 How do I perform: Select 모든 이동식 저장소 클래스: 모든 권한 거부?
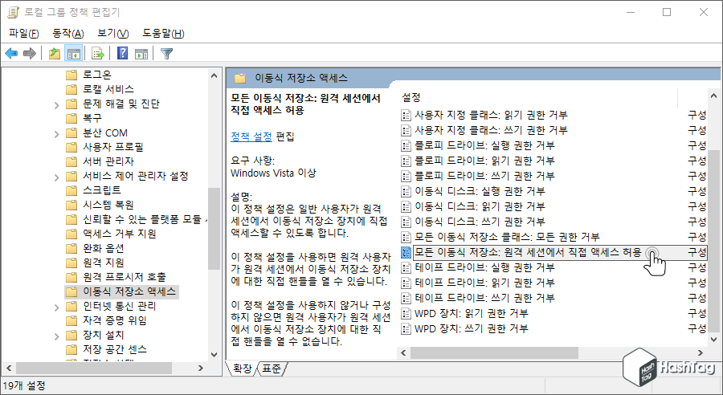point(507,237)
